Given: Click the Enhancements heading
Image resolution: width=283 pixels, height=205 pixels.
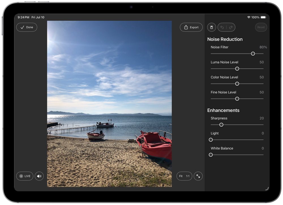Looking at the screenshot, I should 223,110.
